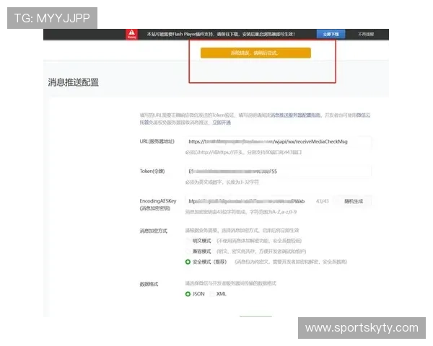Choose XML data format

point(212,294)
